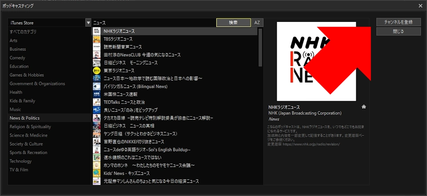
Task: Click the タカオカ目線 podcast icon
Action: click(97, 118)
